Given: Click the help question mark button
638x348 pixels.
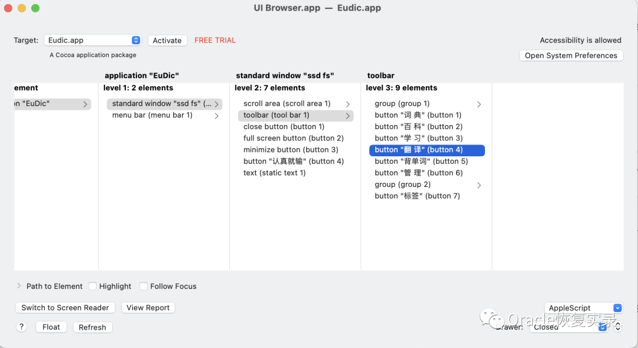Looking at the screenshot, I should pyautogui.click(x=22, y=327).
